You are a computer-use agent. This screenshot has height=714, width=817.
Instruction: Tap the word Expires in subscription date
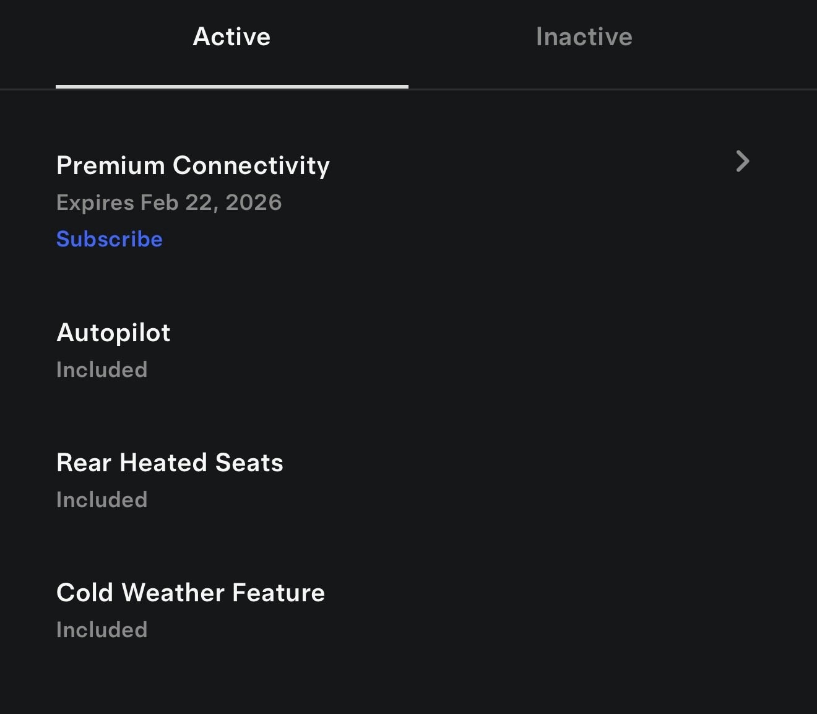pos(95,202)
